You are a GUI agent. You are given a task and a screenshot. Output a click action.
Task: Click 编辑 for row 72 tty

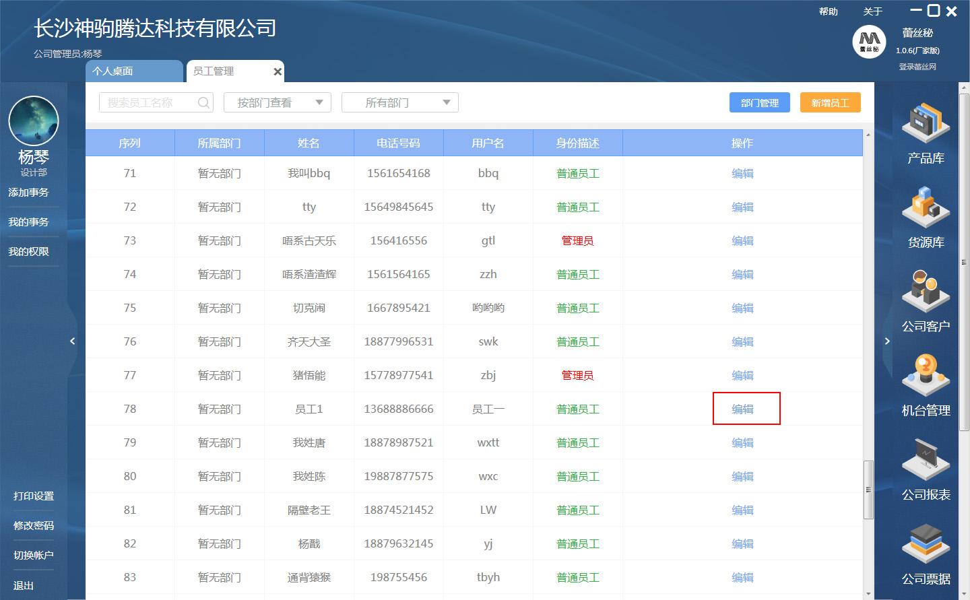[742, 207]
